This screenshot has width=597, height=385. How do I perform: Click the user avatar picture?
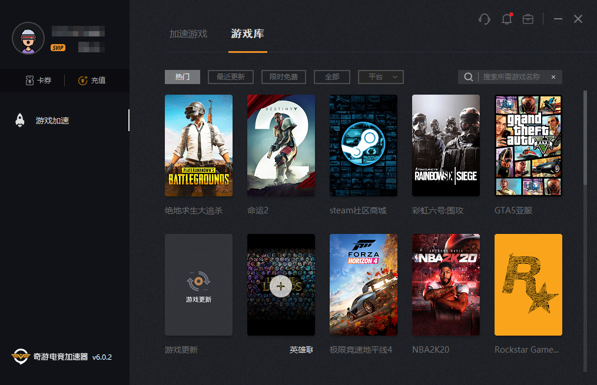click(x=28, y=38)
